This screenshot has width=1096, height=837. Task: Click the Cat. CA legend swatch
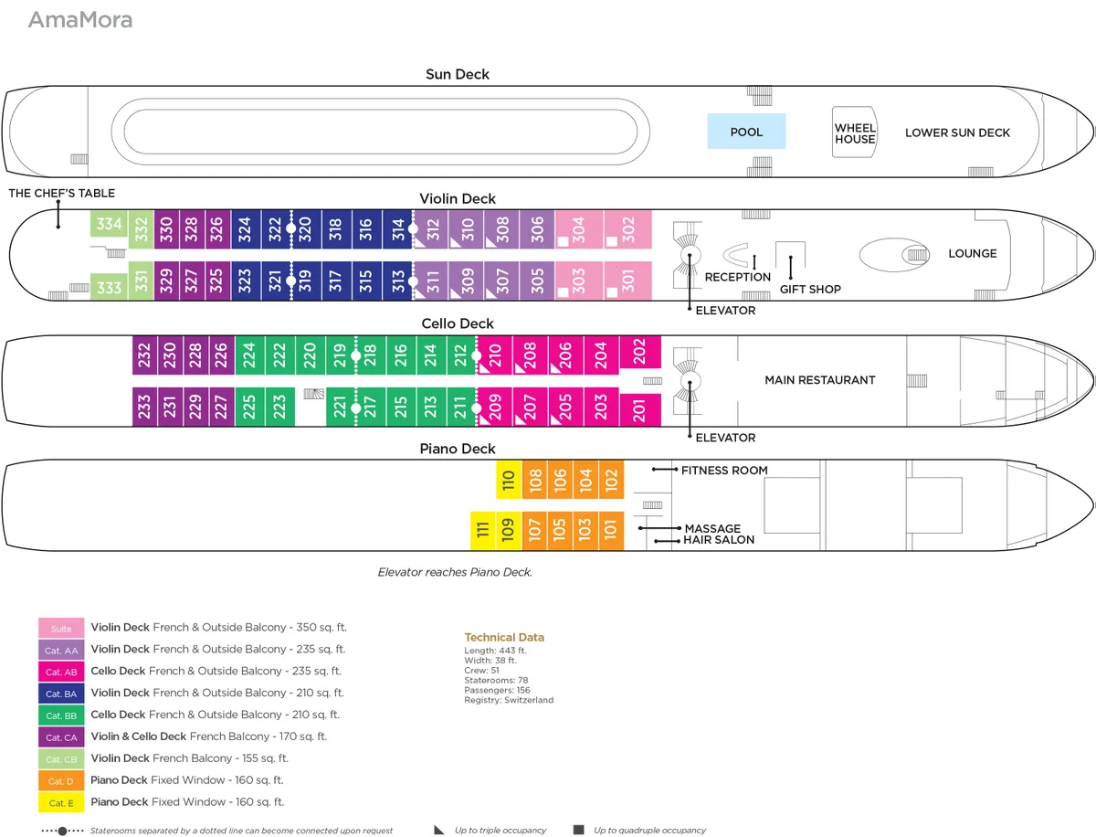61,736
